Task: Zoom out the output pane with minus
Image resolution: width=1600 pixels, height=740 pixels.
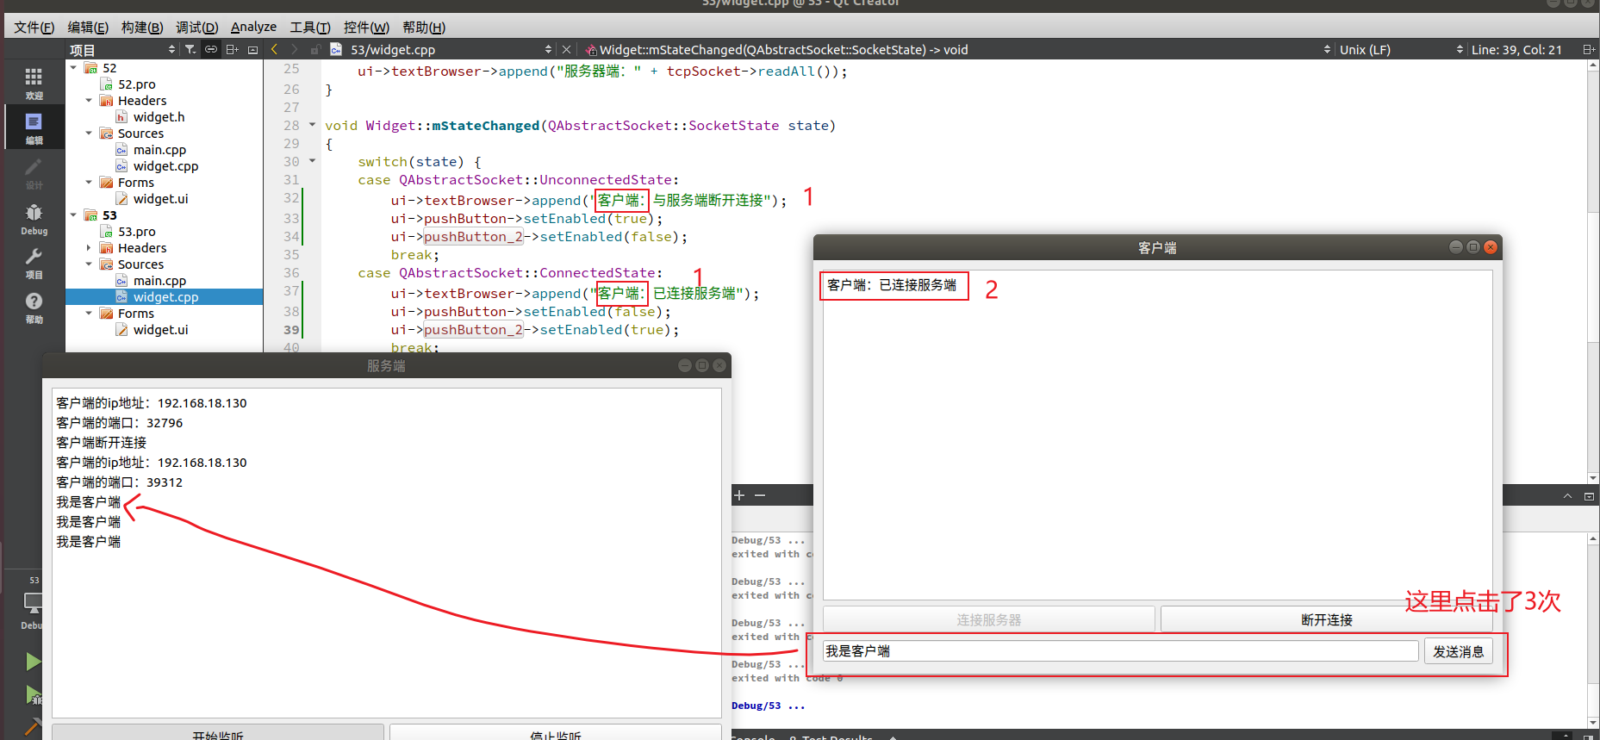Action: pos(760,495)
